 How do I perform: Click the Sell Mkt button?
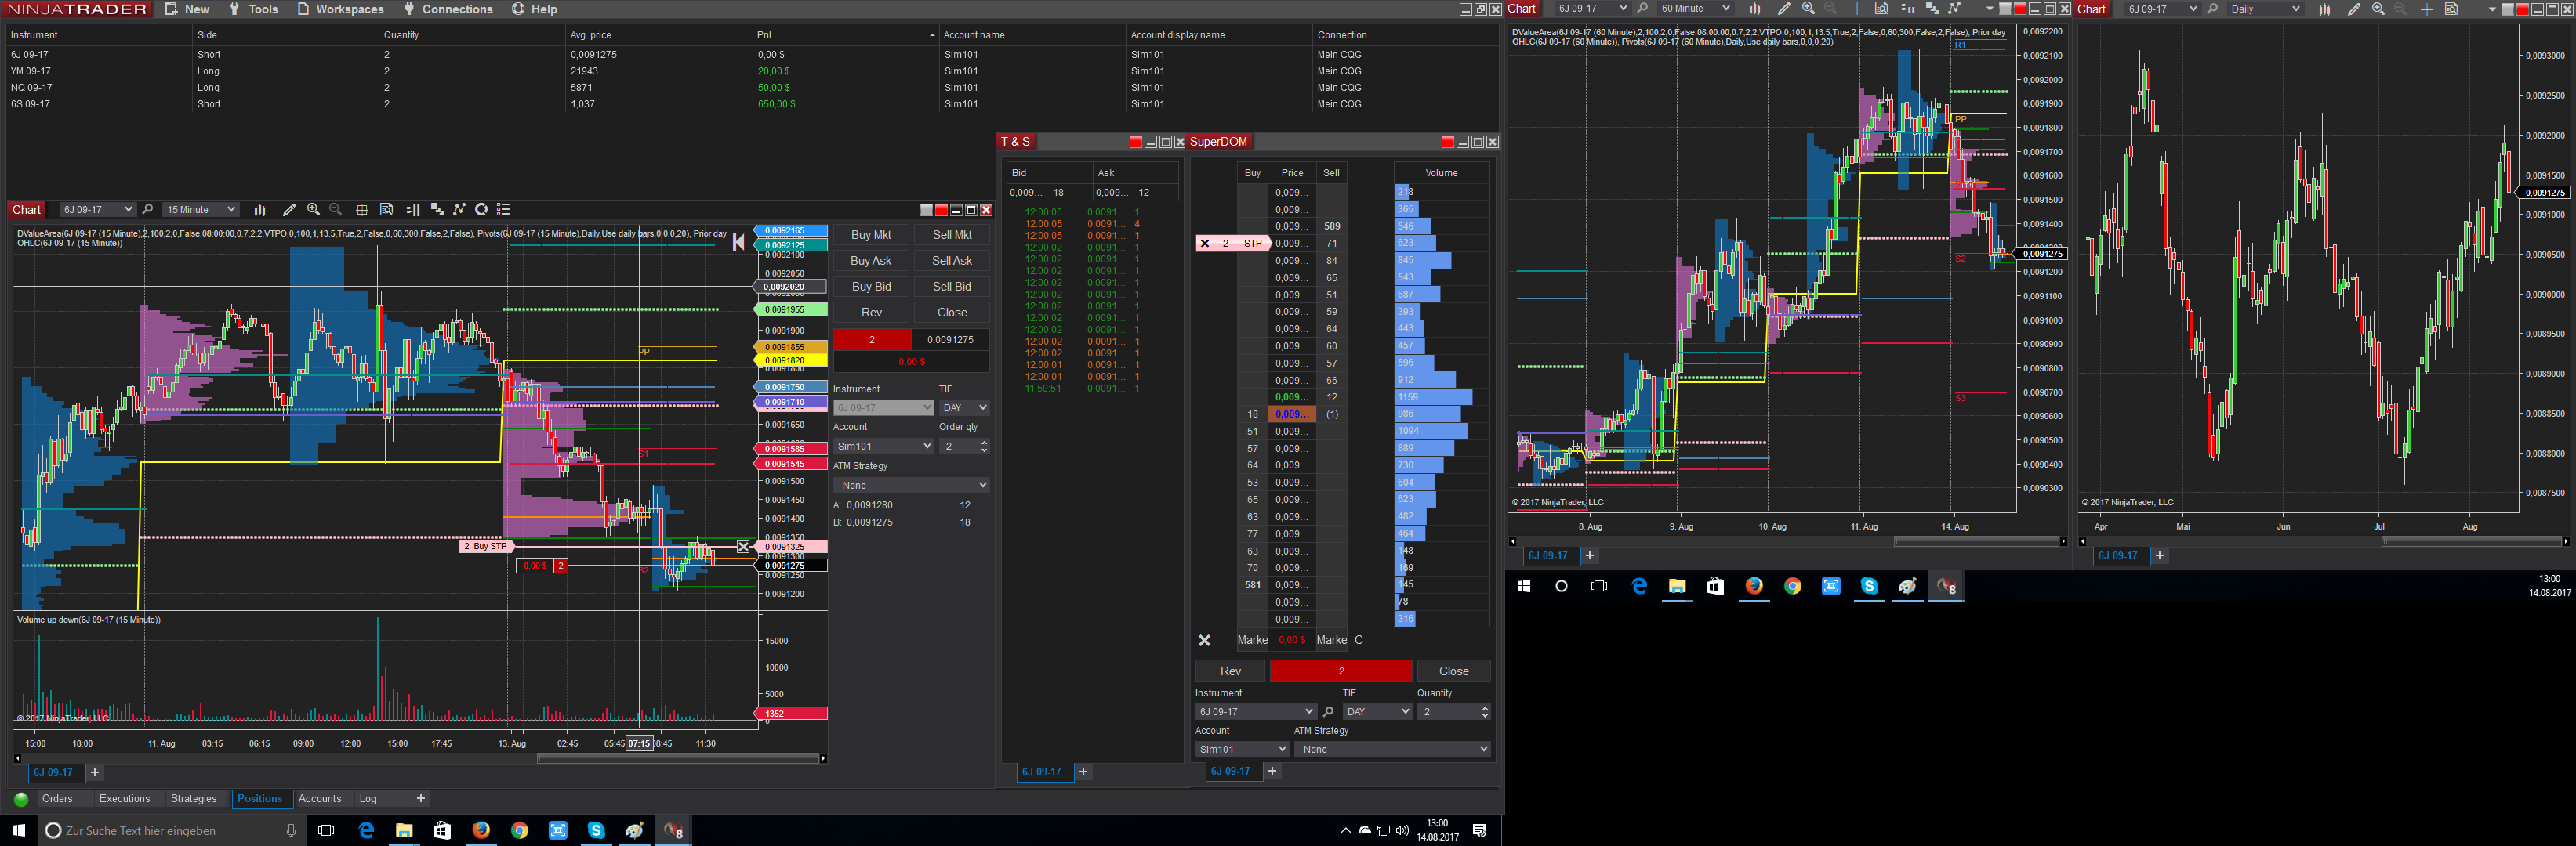pyautogui.click(x=952, y=235)
